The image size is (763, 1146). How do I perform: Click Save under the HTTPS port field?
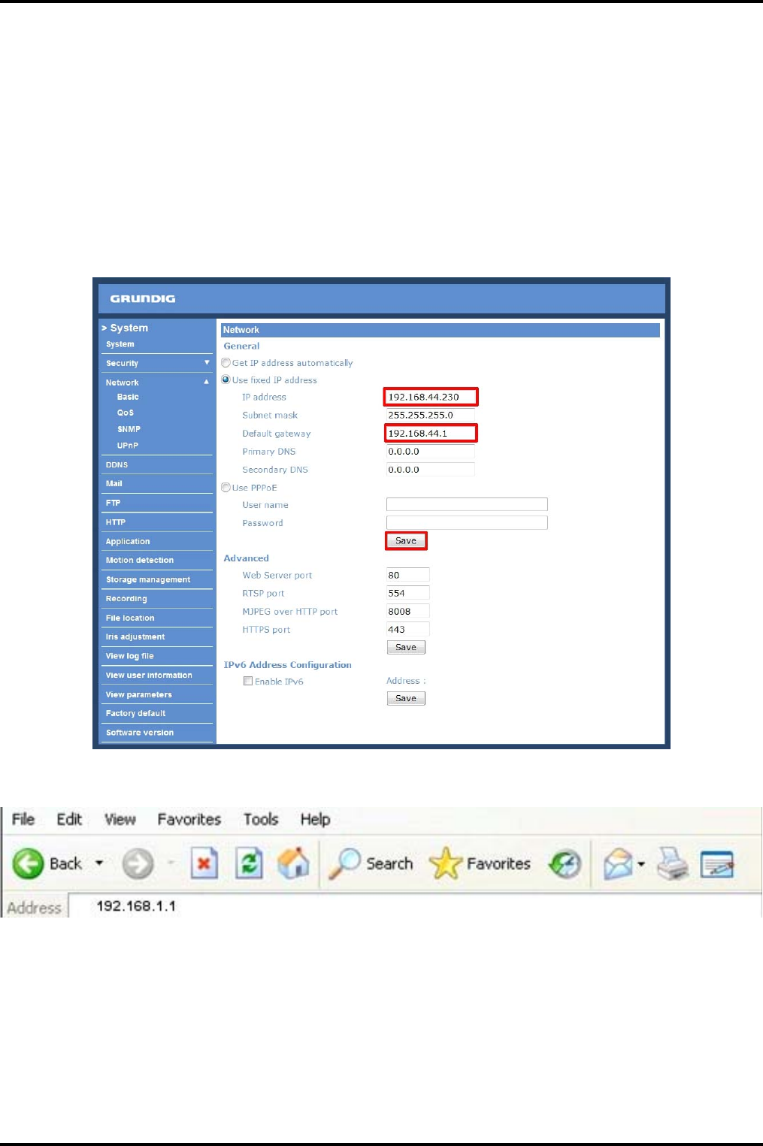406,647
